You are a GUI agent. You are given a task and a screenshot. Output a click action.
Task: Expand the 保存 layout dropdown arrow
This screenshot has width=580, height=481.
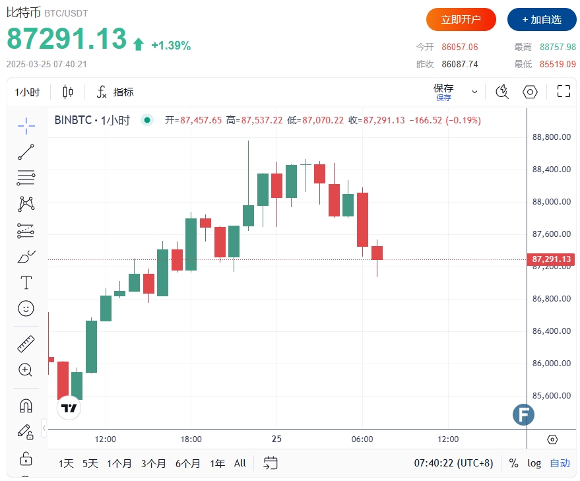(x=474, y=92)
